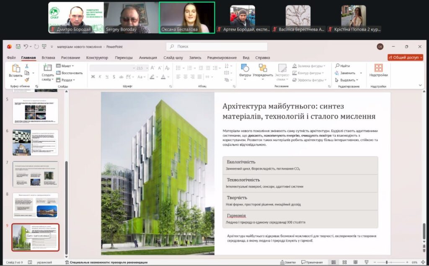Click the Cut scissors icon

[27, 66]
